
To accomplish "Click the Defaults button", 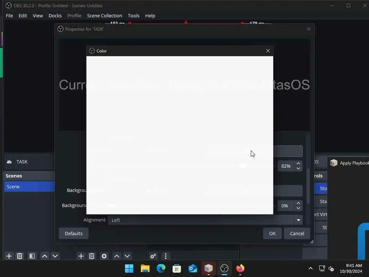I will click(74, 233).
